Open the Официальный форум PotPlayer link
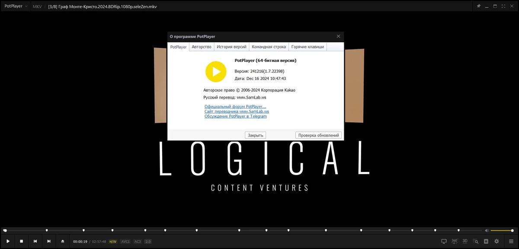This screenshot has height=249, width=519. [235, 106]
